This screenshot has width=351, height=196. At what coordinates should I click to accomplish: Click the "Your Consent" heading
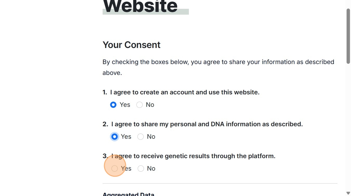click(131, 45)
